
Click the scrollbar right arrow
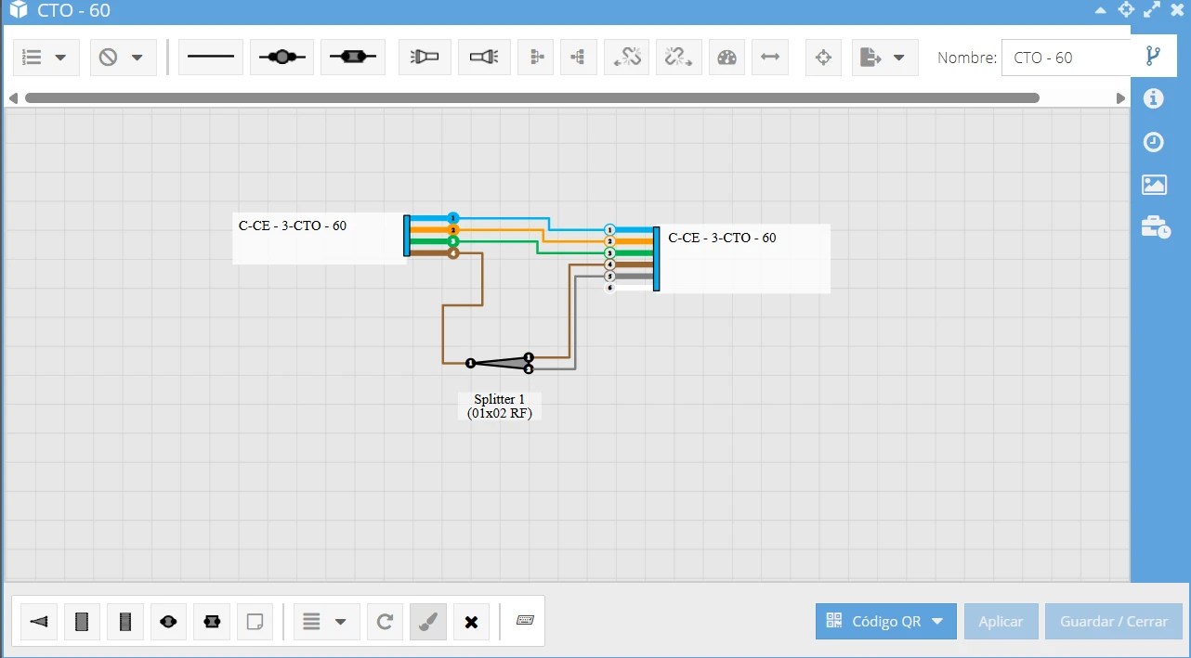coord(1120,97)
